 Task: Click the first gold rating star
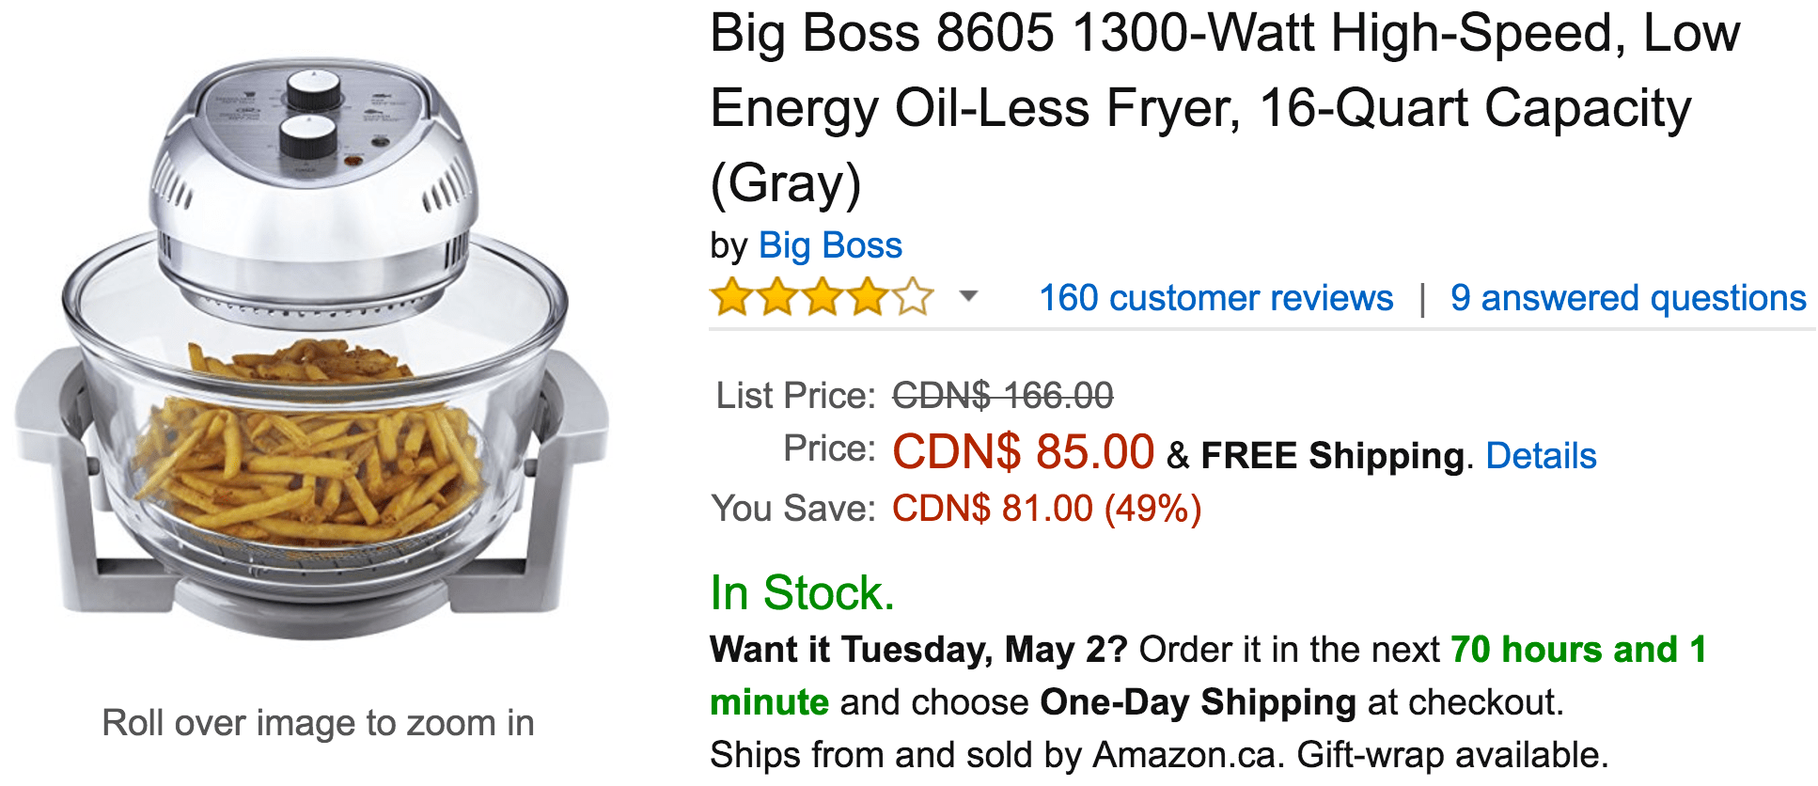point(732,297)
